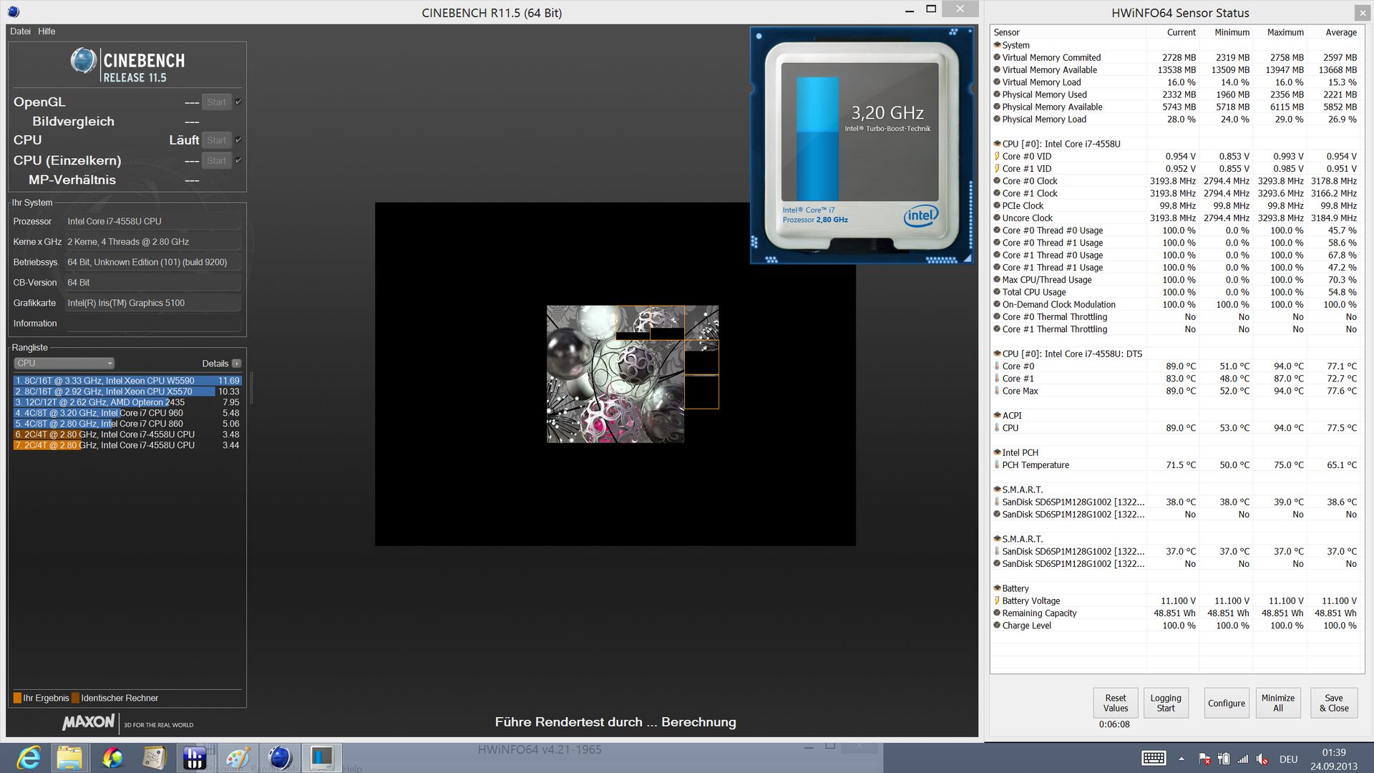The height and width of the screenshot is (773, 1374).
Task: Click the Paint taskbar icon
Action: click(x=238, y=758)
